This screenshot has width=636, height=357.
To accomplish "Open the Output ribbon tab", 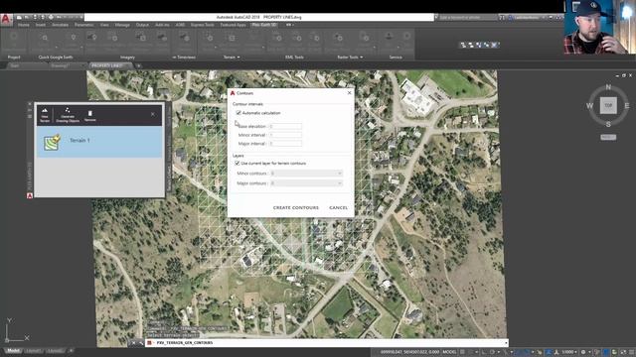I will [x=142, y=25].
